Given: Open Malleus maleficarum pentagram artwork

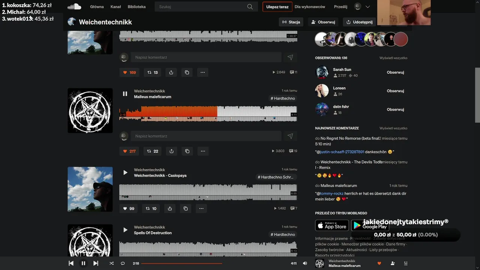Looking at the screenshot, I should tap(90, 111).
